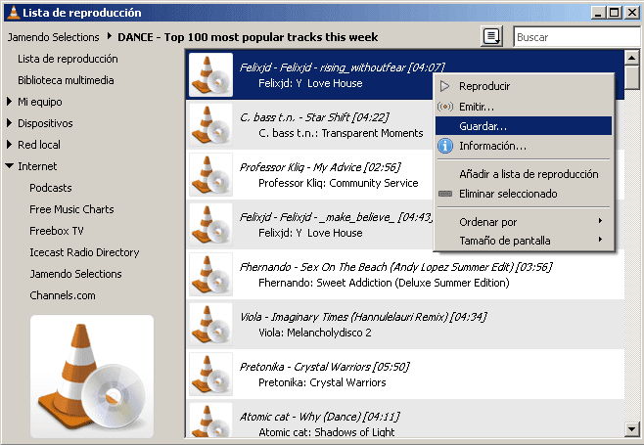Choose Información... from context menu

(524, 146)
